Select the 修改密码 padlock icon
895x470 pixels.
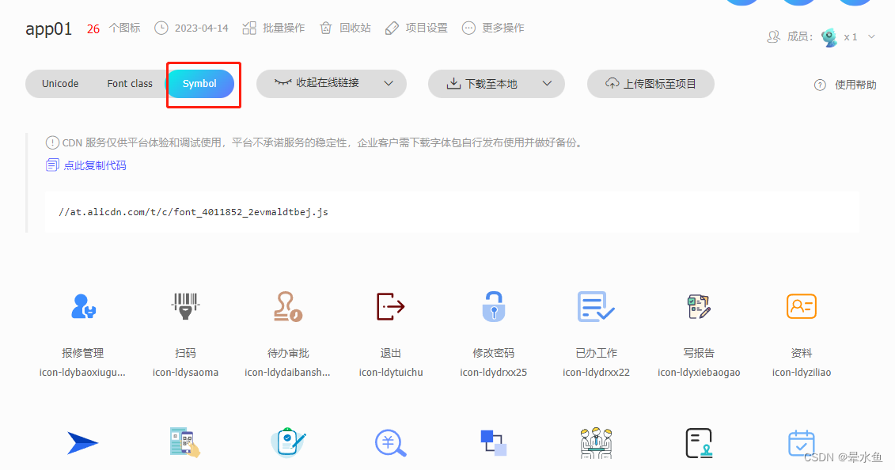[x=493, y=307]
